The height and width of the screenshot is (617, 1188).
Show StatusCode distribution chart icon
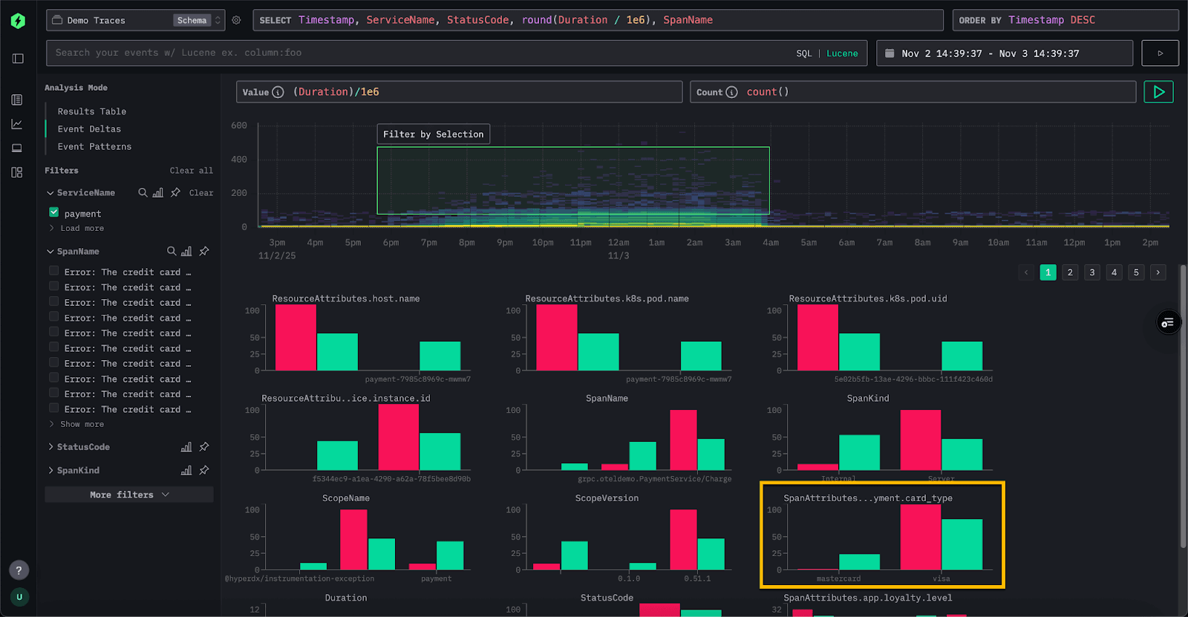(186, 447)
